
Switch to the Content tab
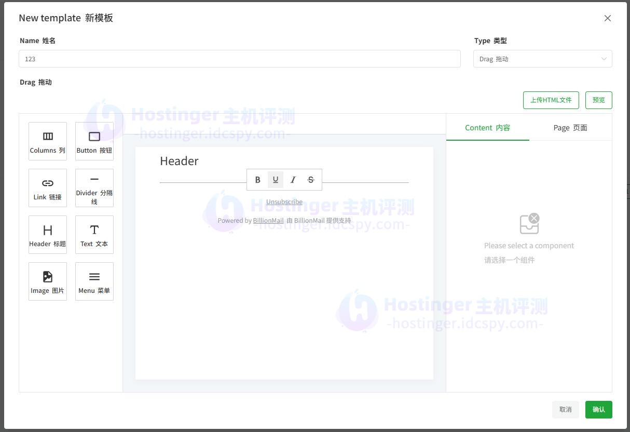coord(487,128)
